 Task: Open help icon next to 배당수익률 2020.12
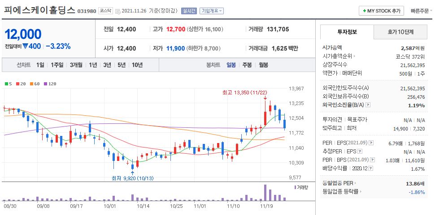[370, 169]
